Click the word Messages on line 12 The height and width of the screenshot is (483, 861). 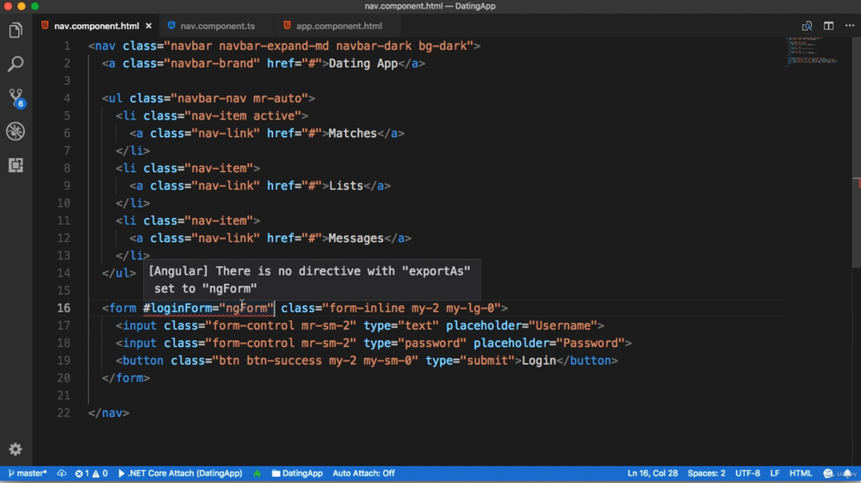click(x=356, y=238)
